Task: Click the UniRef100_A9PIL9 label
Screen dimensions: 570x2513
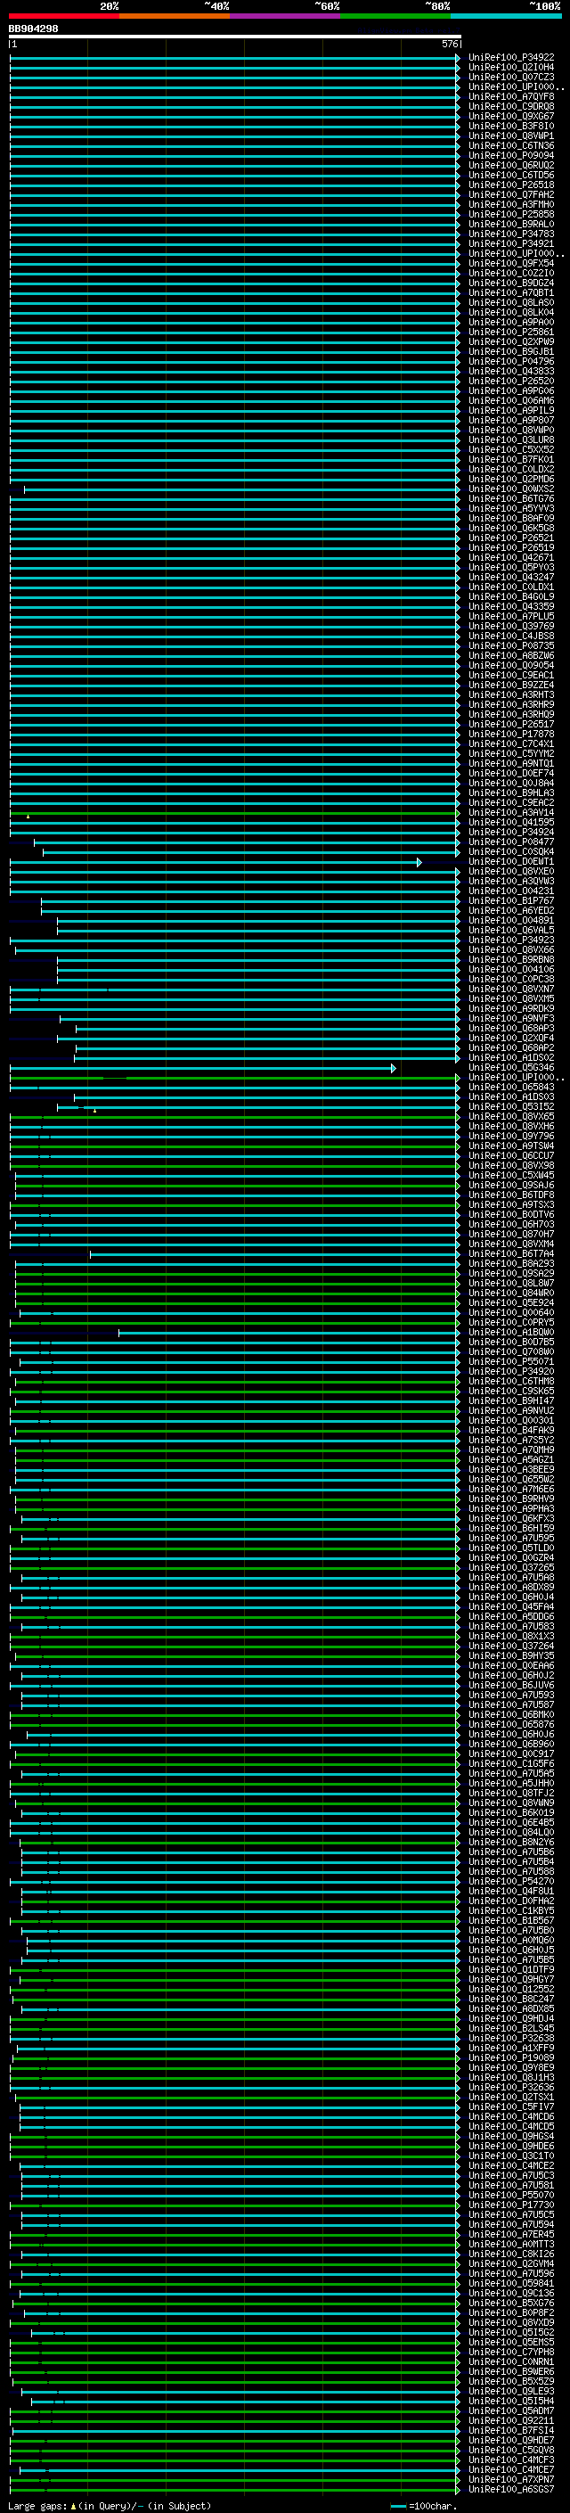Action: [x=510, y=411]
